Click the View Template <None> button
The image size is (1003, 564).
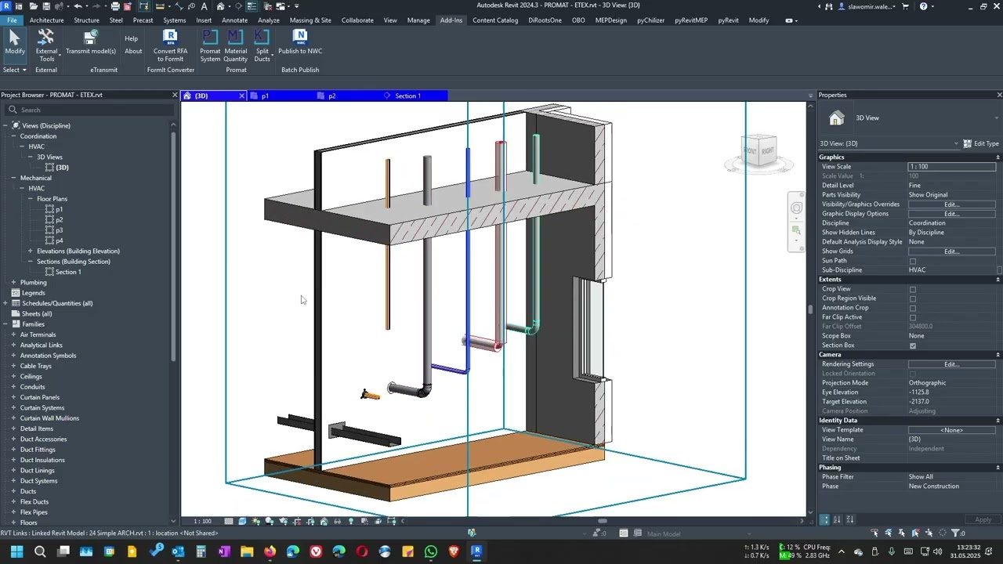click(951, 430)
